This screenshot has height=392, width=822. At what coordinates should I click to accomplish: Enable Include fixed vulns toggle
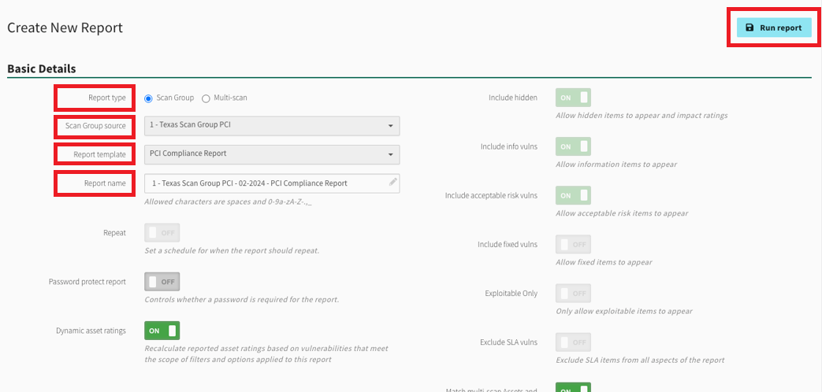573,244
